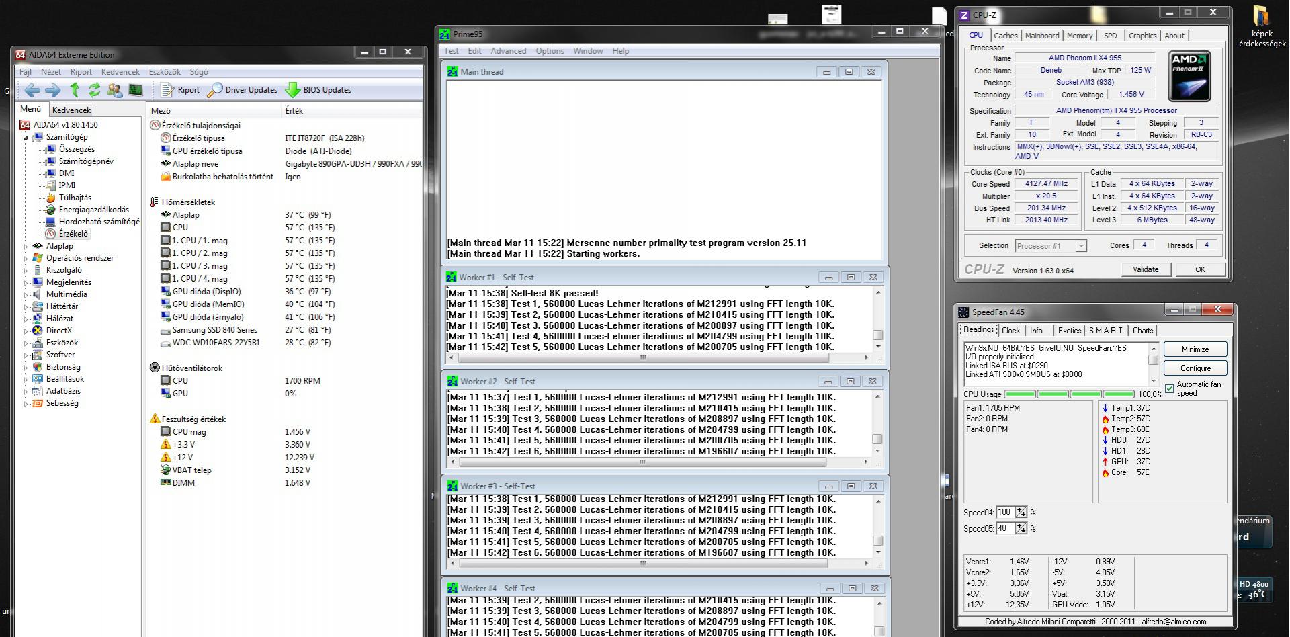The height and width of the screenshot is (637, 1290).
Task: Expand the Kiszolgáló tree node
Action: pyautogui.click(x=26, y=270)
